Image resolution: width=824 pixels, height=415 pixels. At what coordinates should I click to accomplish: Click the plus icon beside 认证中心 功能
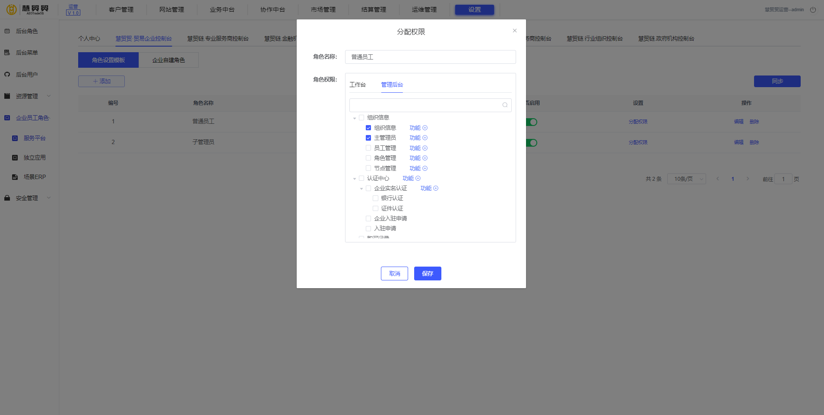pyautogui.click(x=418, y=179)
